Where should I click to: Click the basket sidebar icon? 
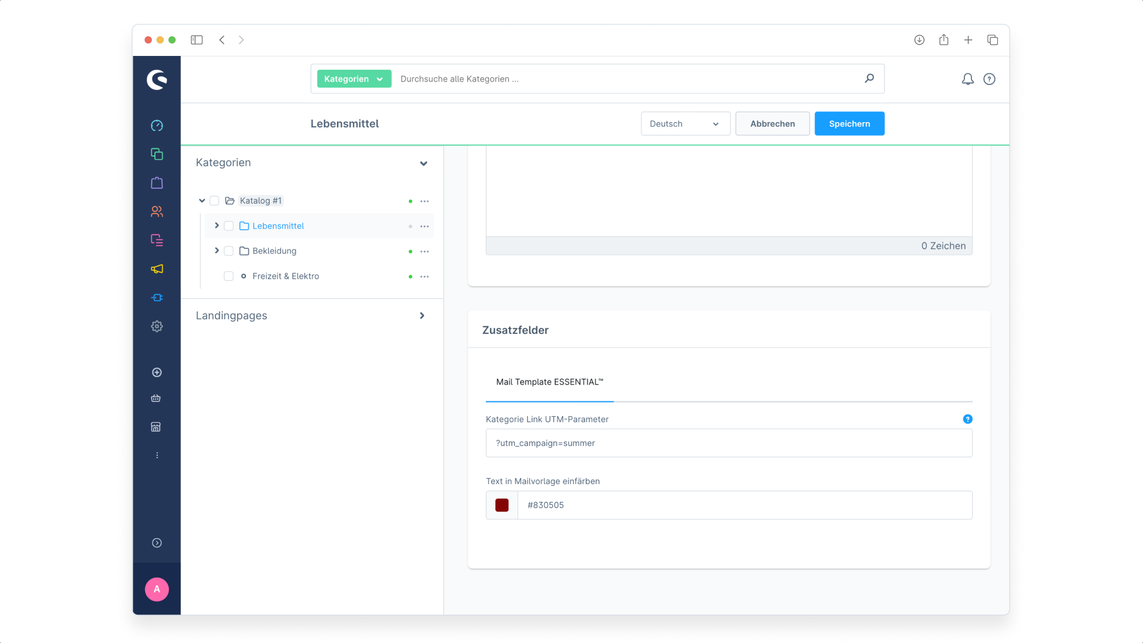156,398
